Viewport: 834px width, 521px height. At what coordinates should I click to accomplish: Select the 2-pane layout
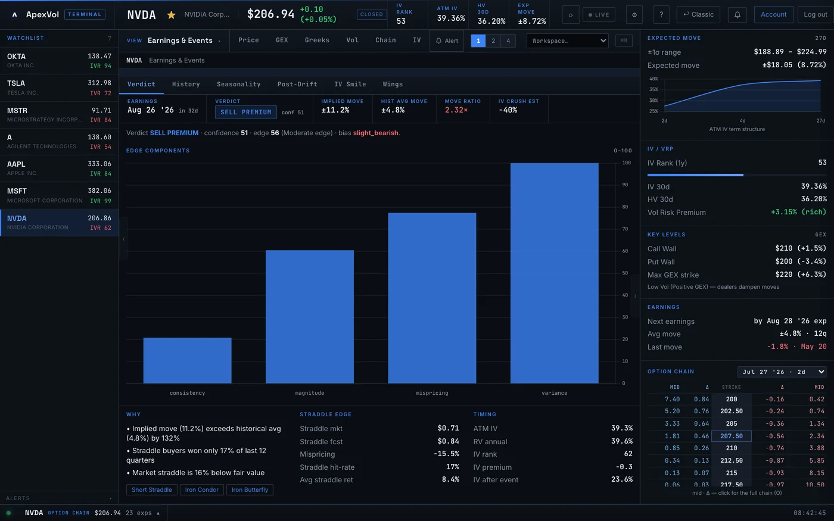point(493,40)
